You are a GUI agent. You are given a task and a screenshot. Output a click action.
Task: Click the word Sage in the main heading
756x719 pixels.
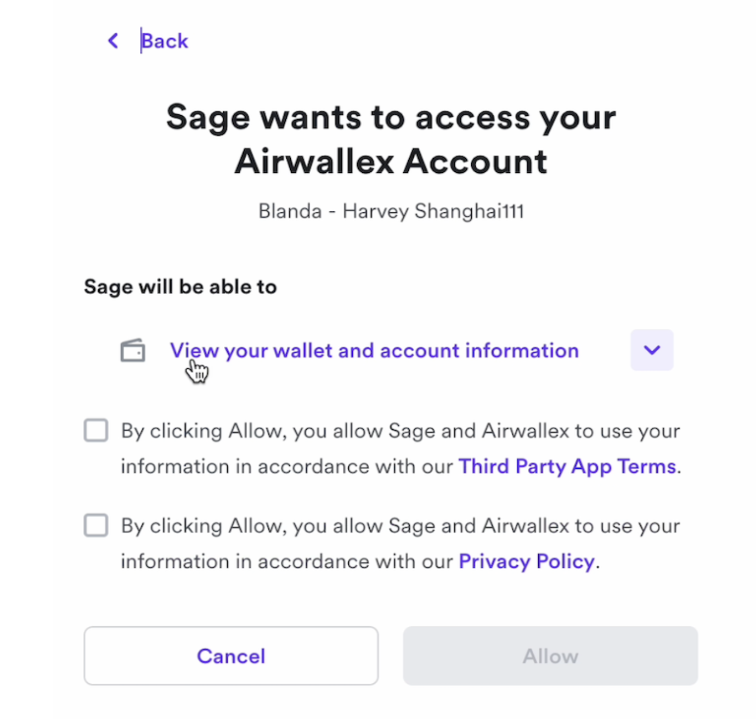pyautogui.click(x=208, y=117)
